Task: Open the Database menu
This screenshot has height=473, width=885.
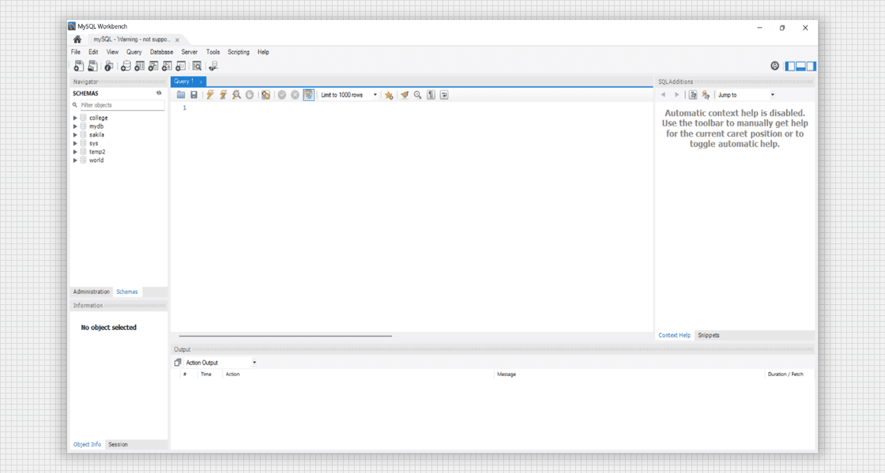Action: coord(161,52)
